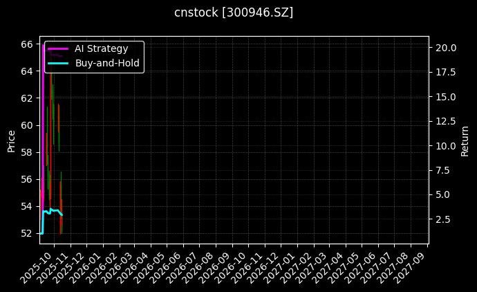Click the Price axis label
This screenshot has width=477, height=292.
pos(11,140)
